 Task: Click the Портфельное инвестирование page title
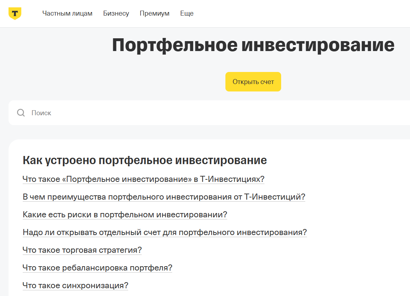point(253,45)
